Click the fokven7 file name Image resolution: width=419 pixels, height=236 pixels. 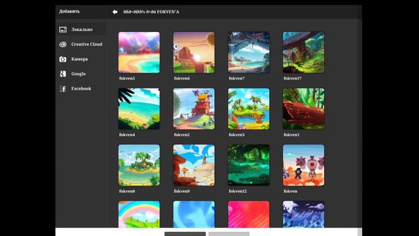point(236,79)
